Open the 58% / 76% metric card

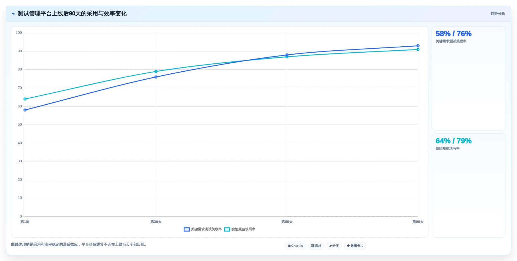point(469,78)
